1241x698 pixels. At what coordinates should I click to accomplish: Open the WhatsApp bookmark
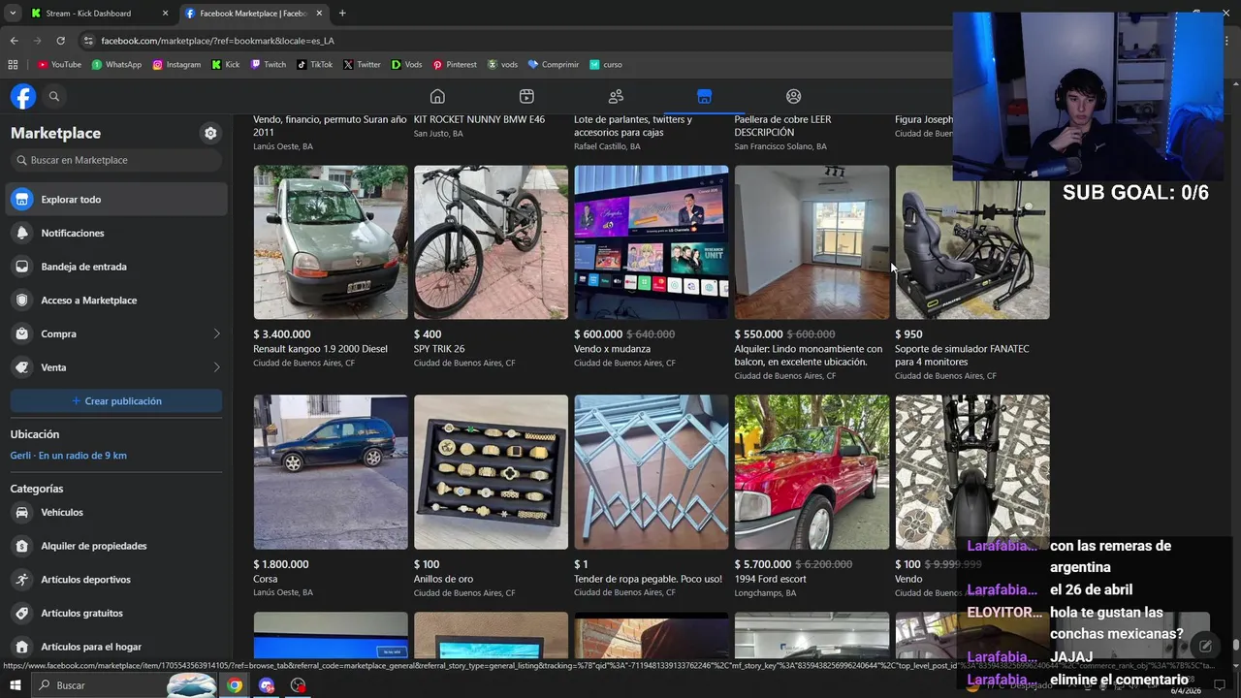tap(116, 65)
